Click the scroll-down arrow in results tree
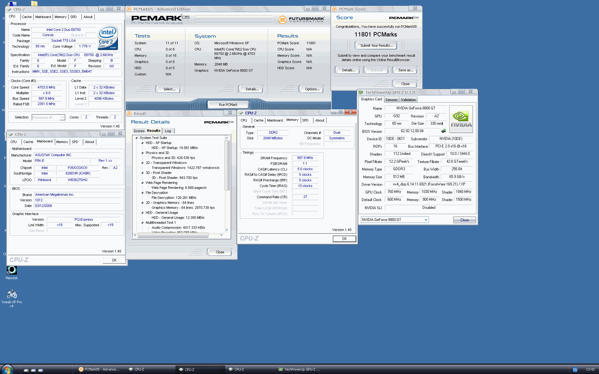This screenshot has width=599, height=374. tap(227, 230)
